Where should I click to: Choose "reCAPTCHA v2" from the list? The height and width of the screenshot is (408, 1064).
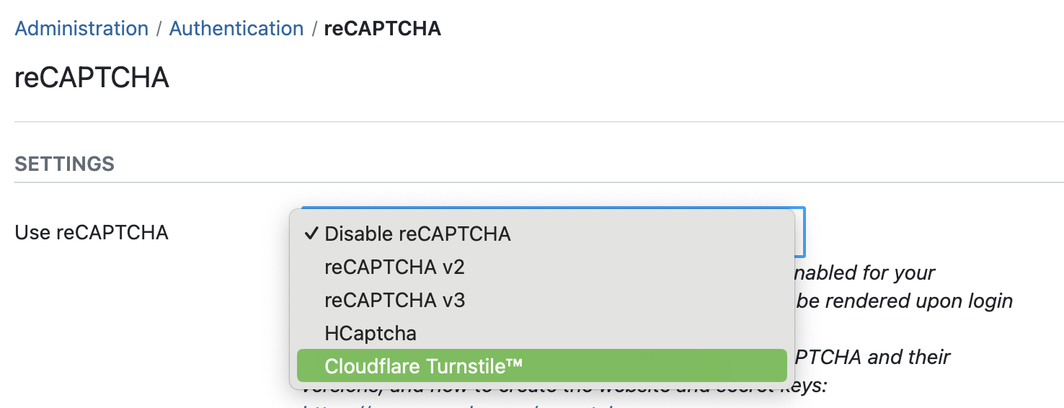394,267
